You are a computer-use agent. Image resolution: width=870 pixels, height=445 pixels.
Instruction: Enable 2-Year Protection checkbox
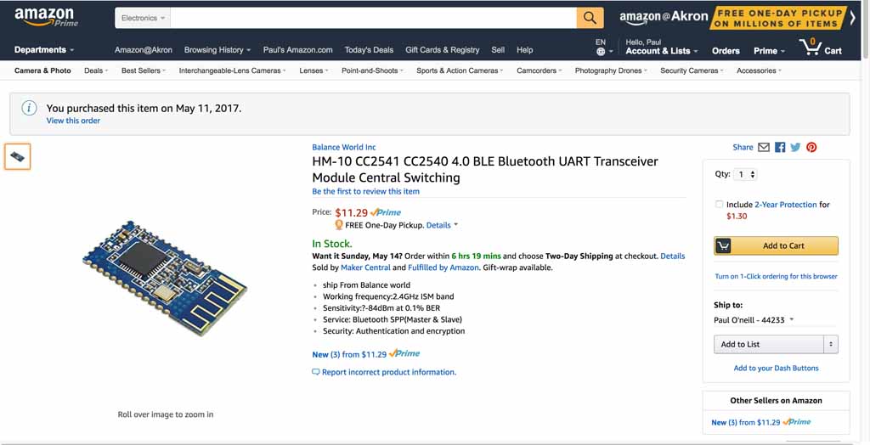(x=720, y=205)
